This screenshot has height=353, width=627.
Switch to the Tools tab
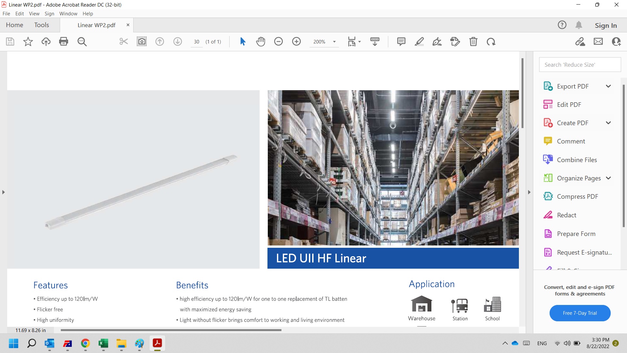coord(41,25)
